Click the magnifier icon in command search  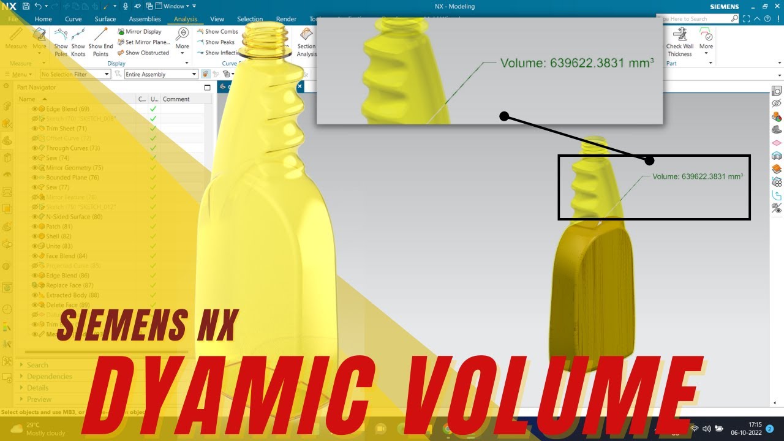(x=735, y=19)
